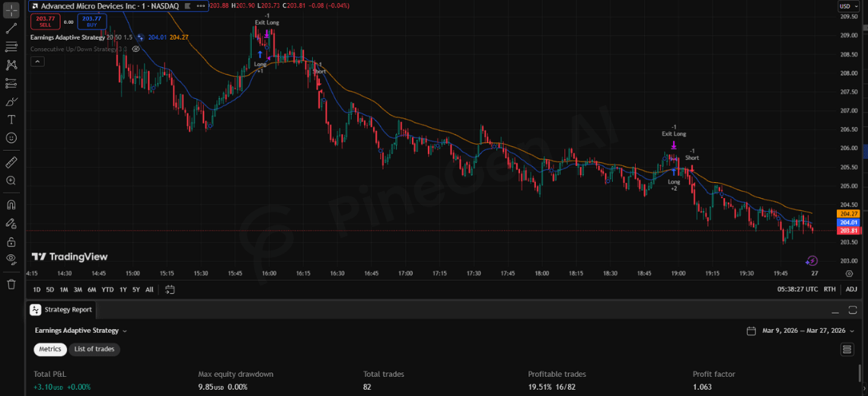Select the 5Y time range
868x396 pixels.
point(136,289)
